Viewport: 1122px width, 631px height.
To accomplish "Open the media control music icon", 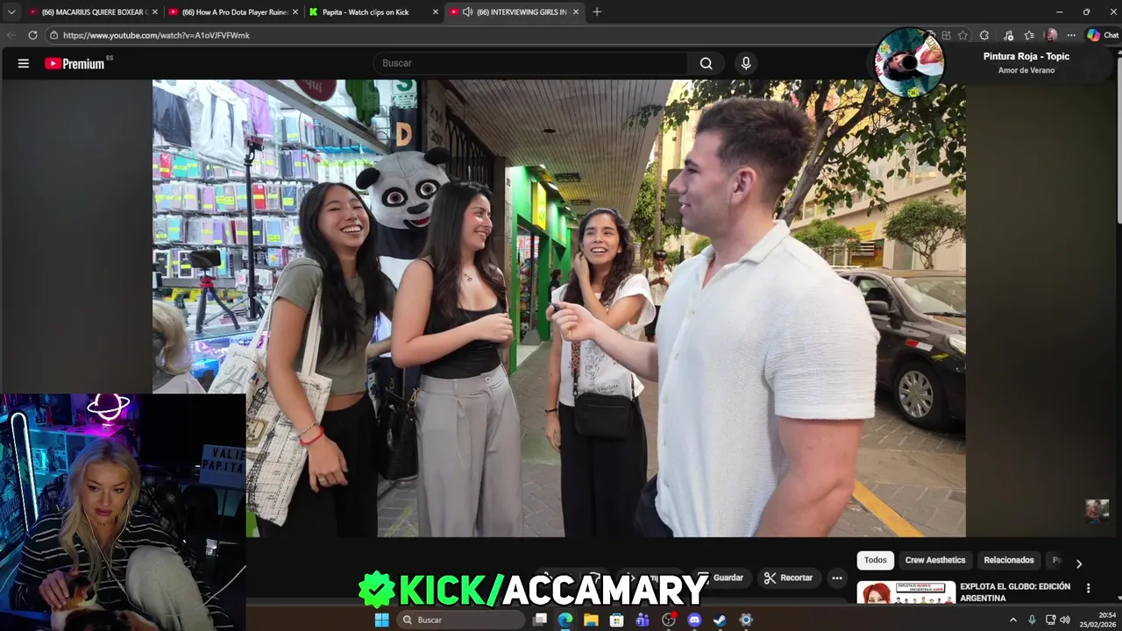I will [1008, 35].
